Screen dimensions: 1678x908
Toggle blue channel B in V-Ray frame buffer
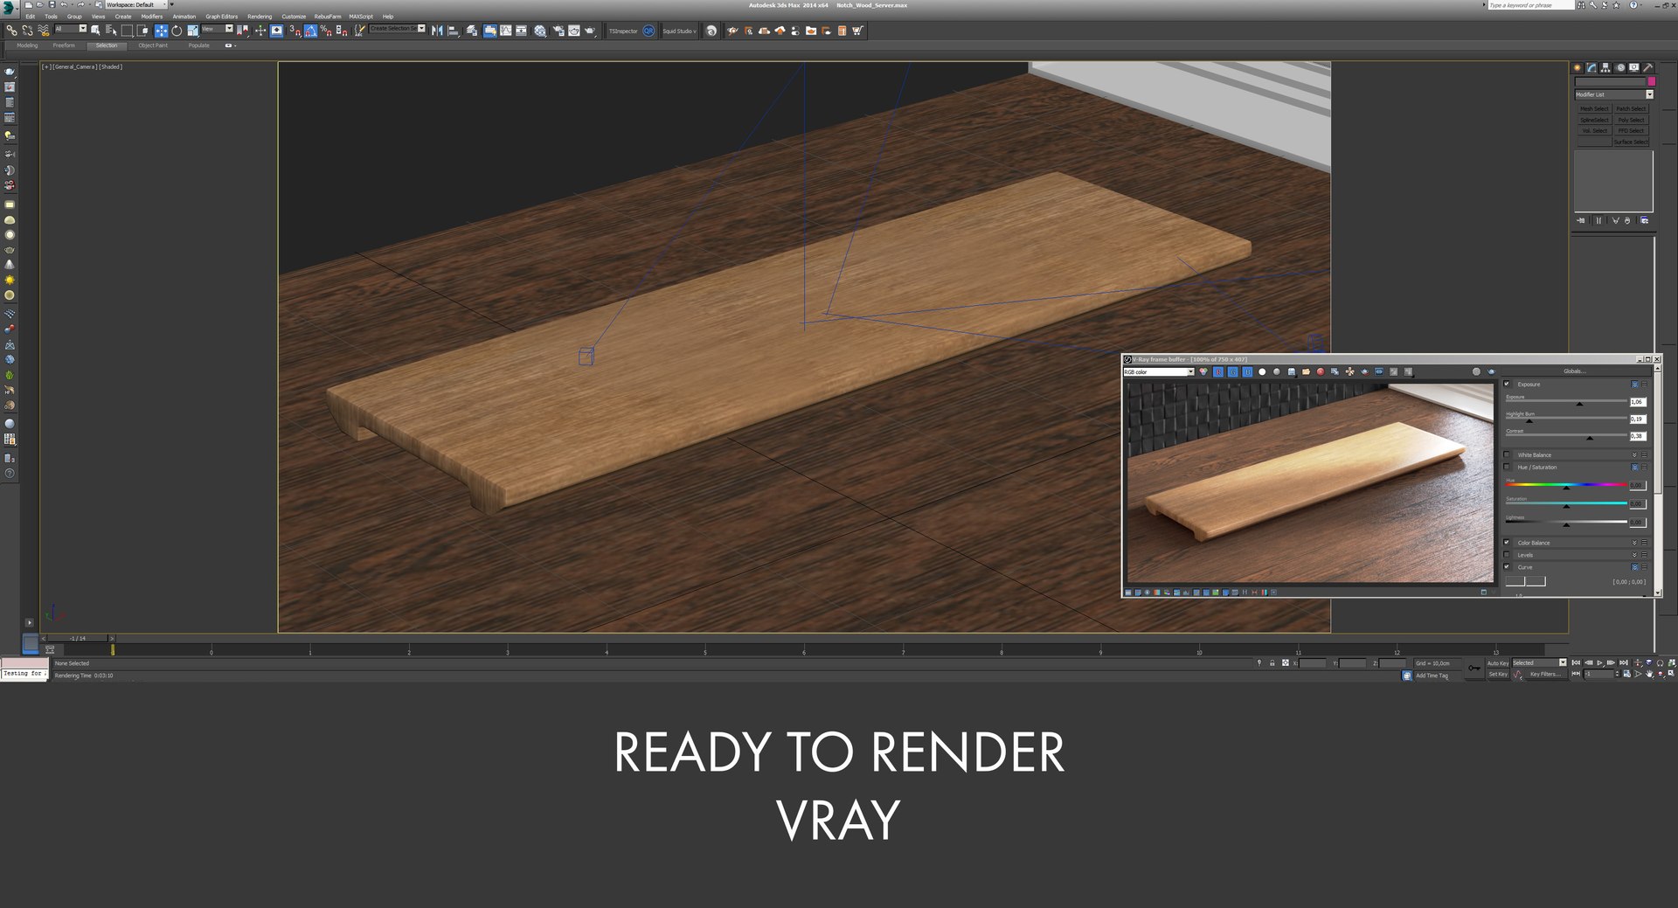(x=1247, y=372)
